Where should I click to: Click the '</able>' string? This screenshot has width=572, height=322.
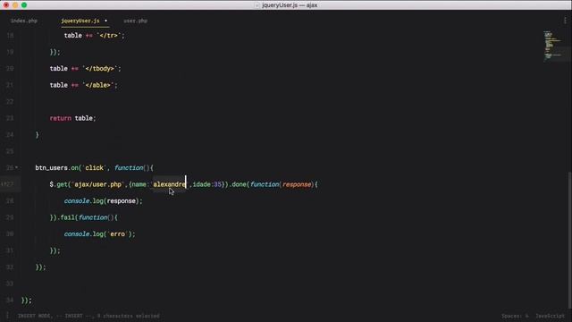[98, 85]
